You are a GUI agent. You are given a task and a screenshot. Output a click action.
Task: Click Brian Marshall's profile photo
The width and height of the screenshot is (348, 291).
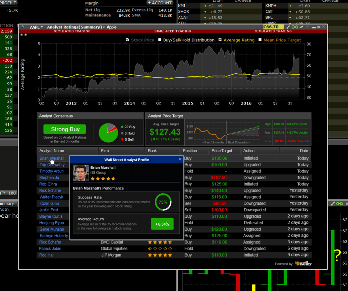(x=81, y=173)
